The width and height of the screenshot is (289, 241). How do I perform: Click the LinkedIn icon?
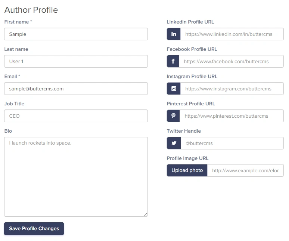coord(174,34)
